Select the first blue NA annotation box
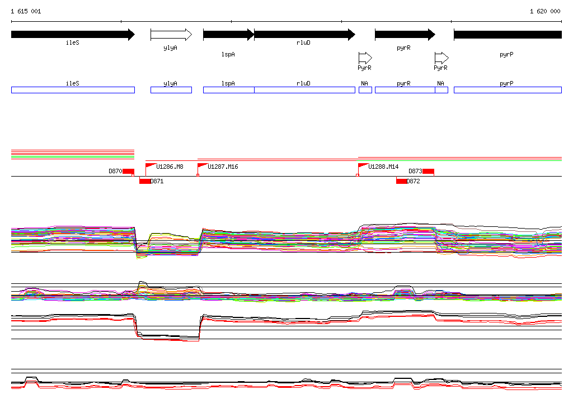 click(x=365, y=90)
